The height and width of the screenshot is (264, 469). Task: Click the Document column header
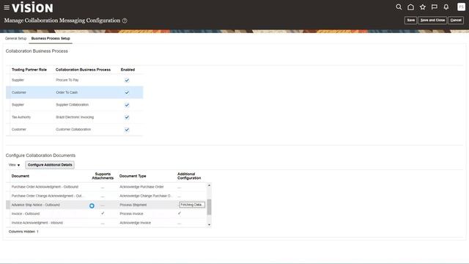(x=21, y=176)
